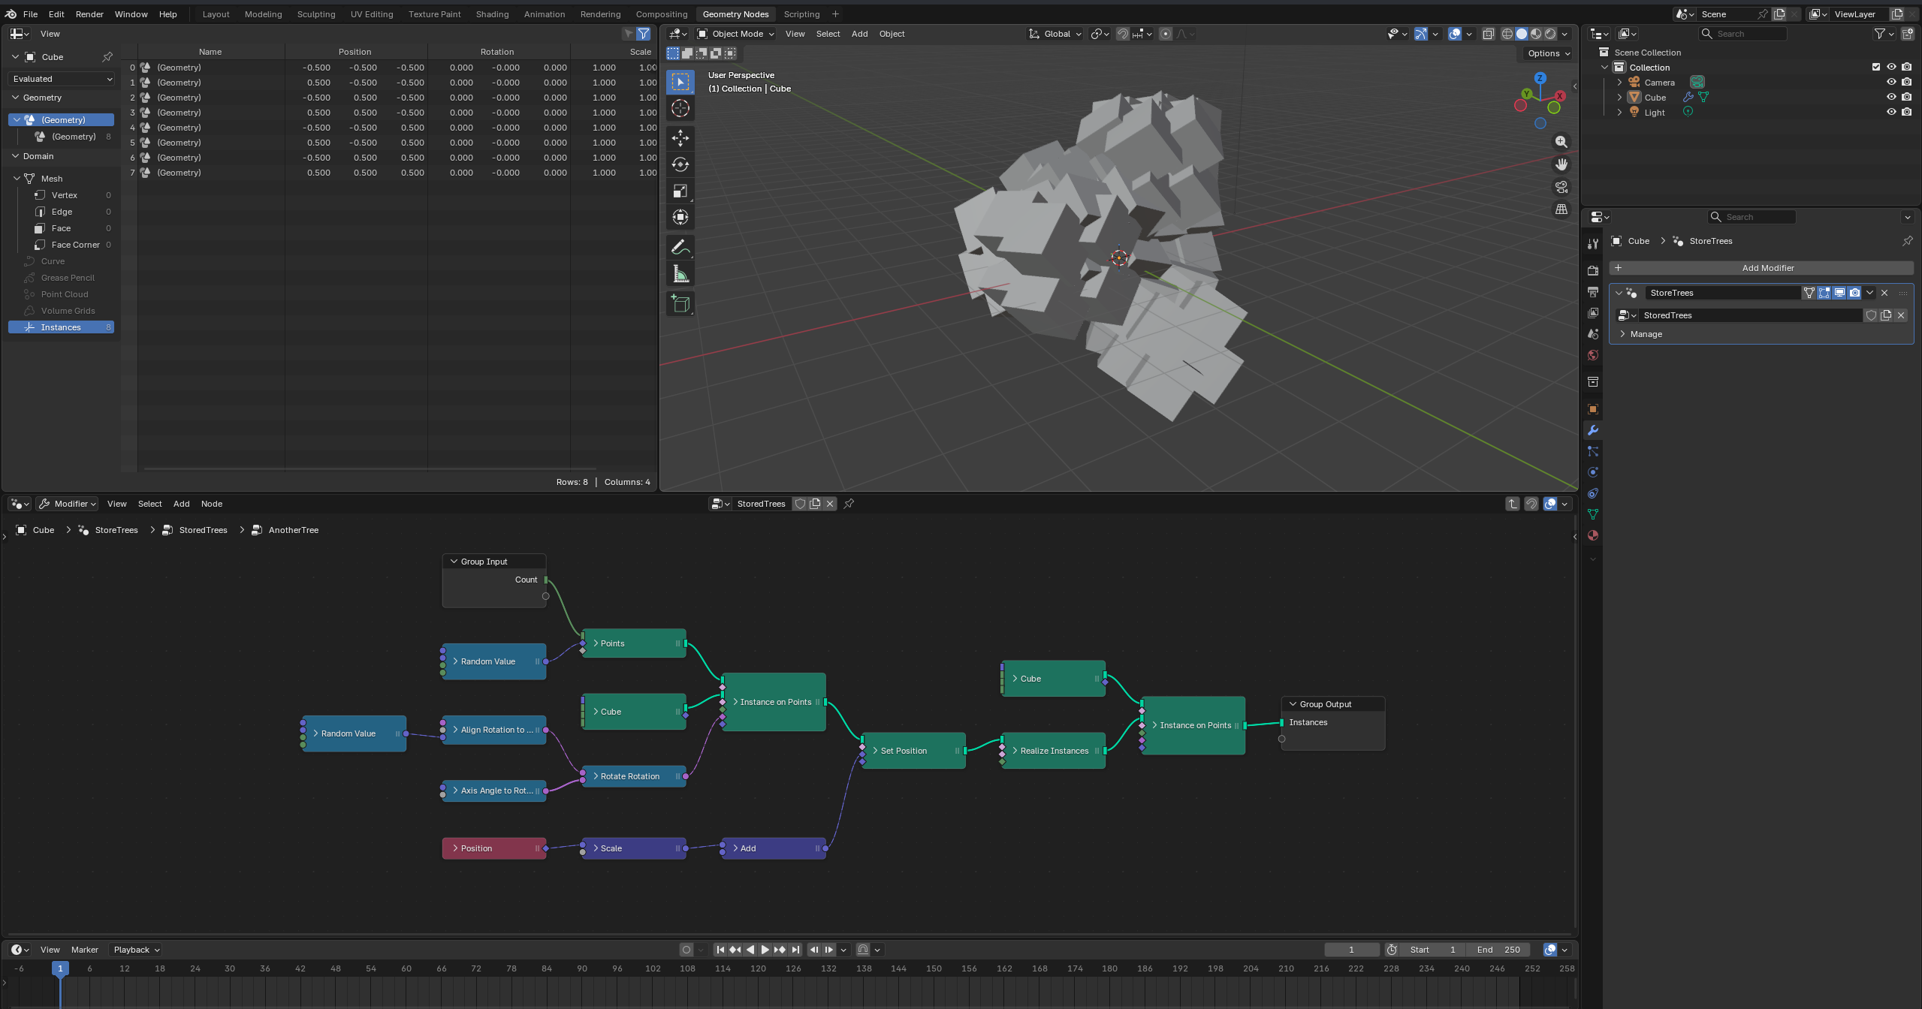Click the Add Cube tool icon

tap(680, 303)
